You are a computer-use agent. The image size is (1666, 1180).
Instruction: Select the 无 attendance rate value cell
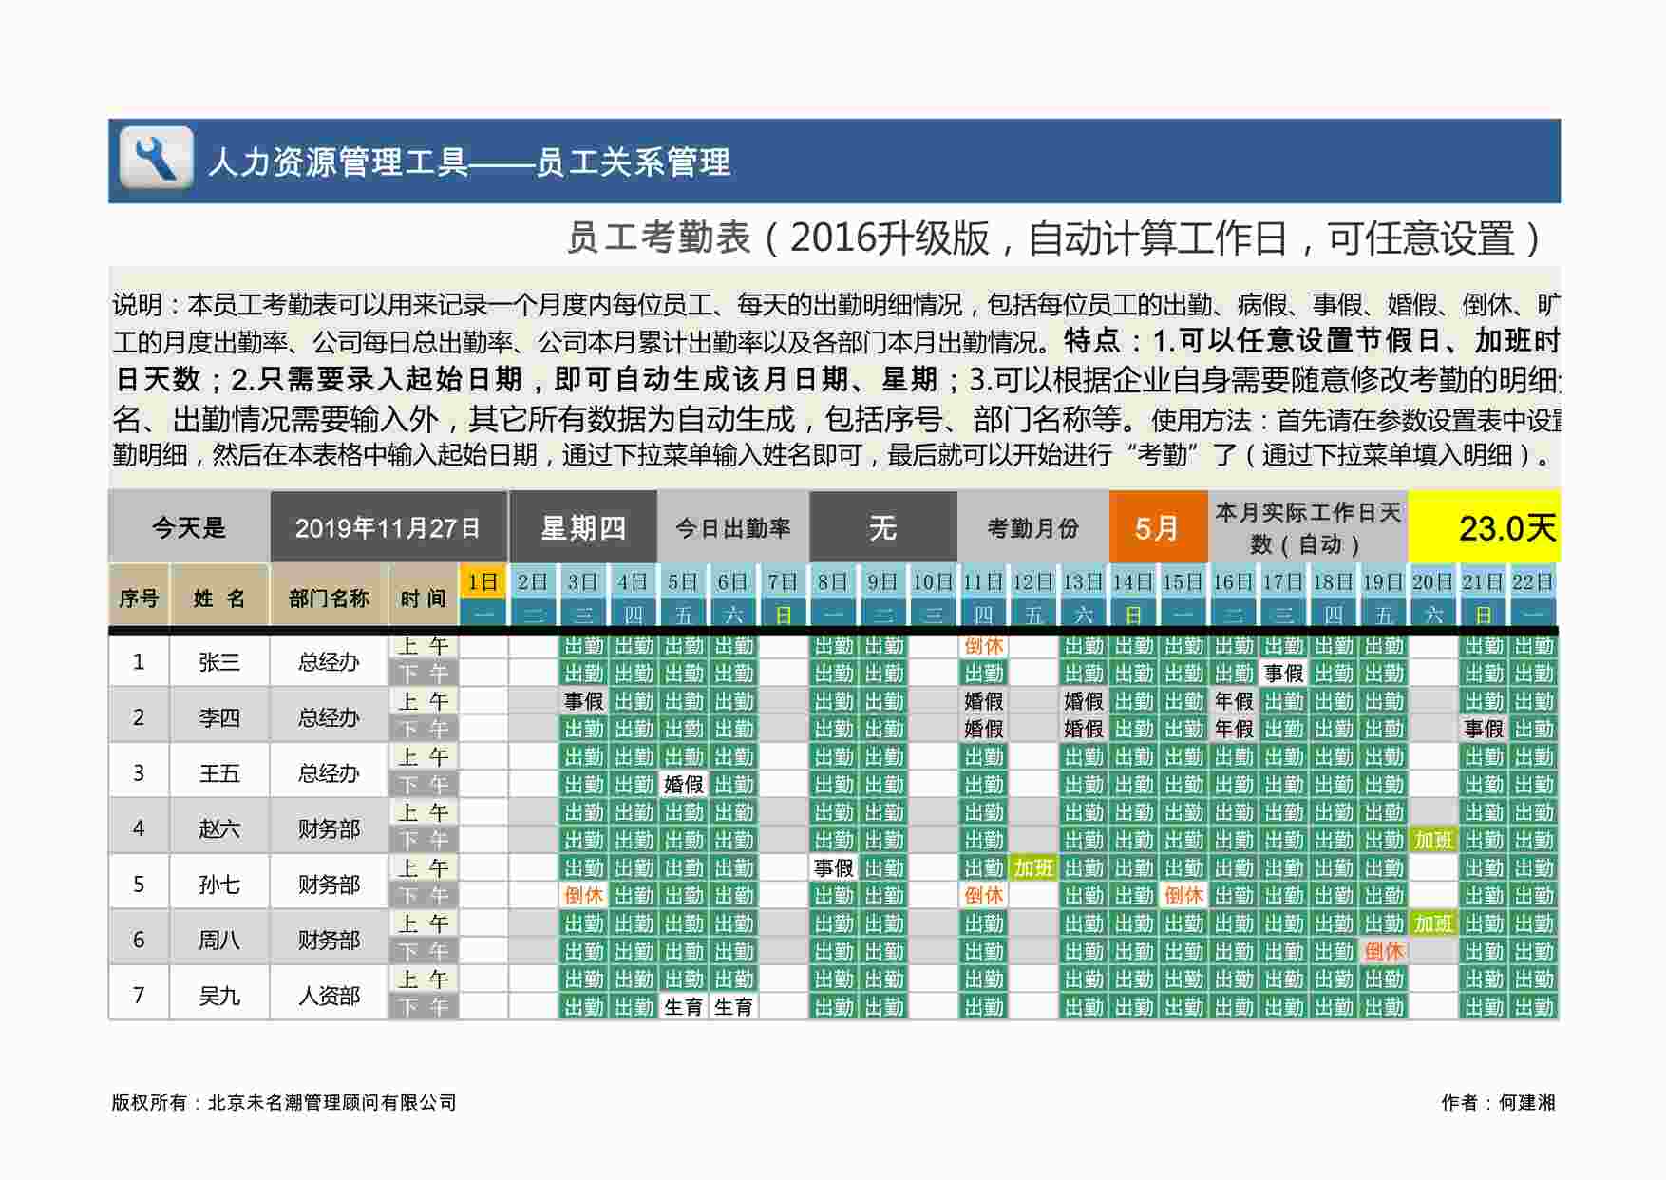pyautogui.click(x=883, y=527)
